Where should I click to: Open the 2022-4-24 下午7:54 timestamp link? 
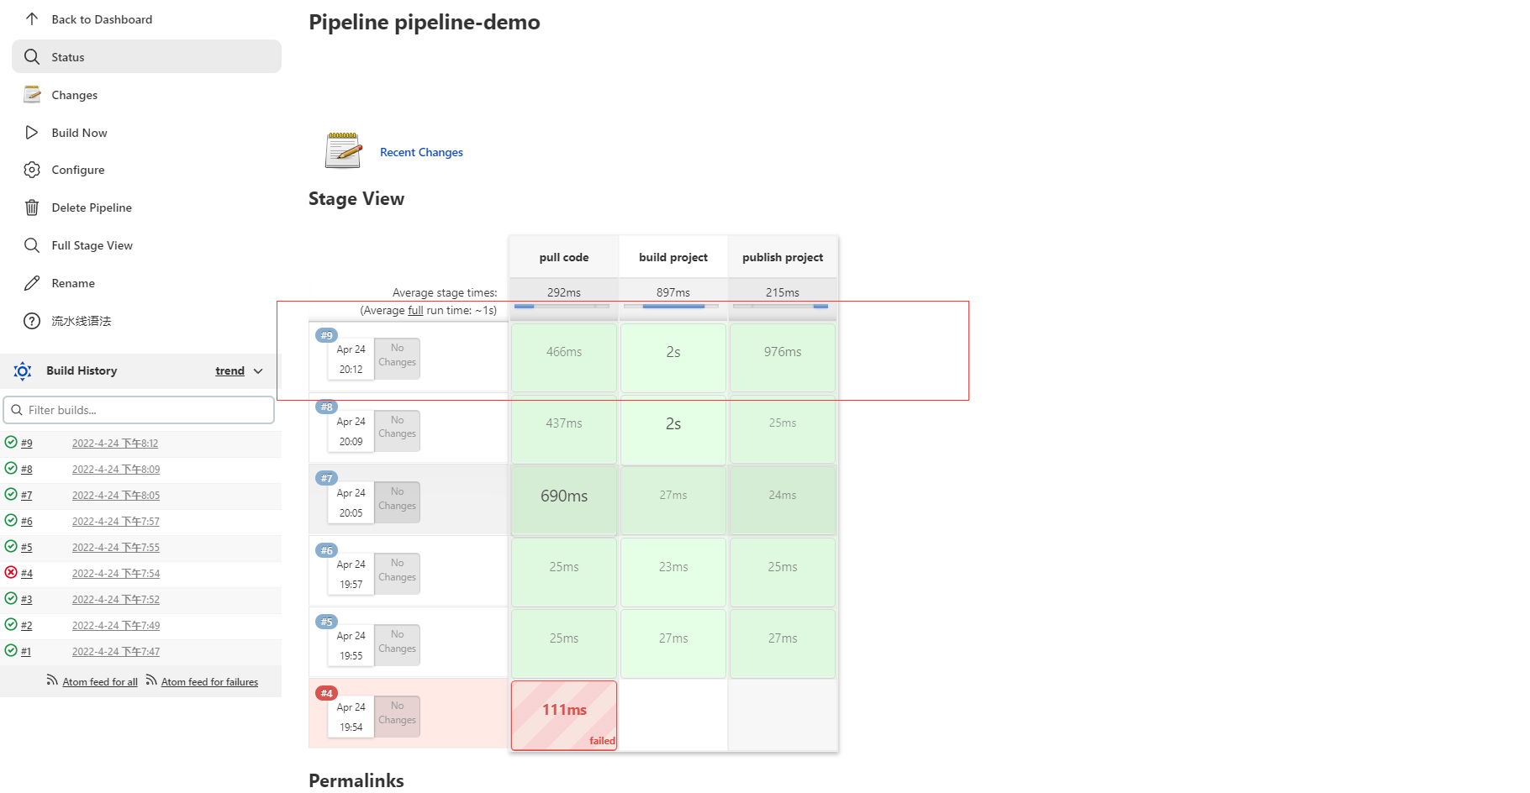[x=116, y=573]
